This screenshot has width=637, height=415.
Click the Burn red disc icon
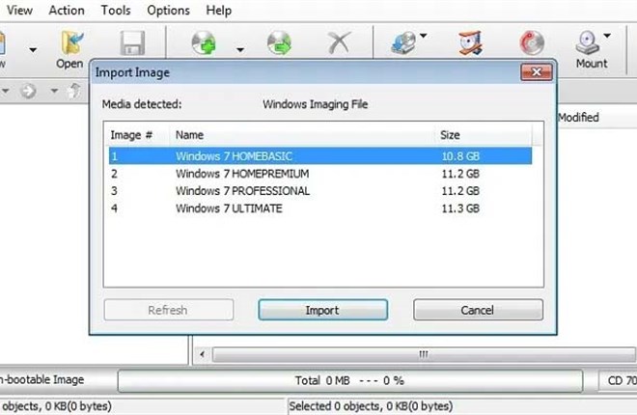point(532,43)
